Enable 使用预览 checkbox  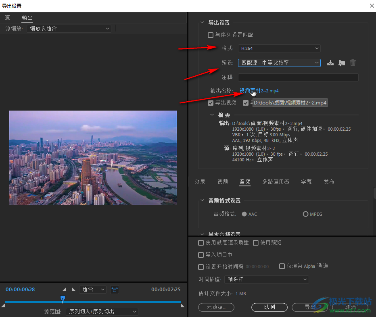tap(256, 243)
